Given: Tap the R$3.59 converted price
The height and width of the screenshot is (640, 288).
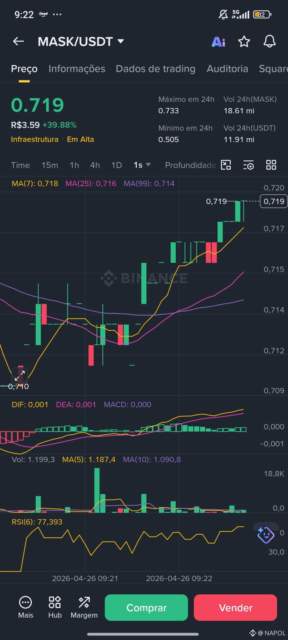Looking at the screenshot, I should pyautogui.click(x=25, y=125).
